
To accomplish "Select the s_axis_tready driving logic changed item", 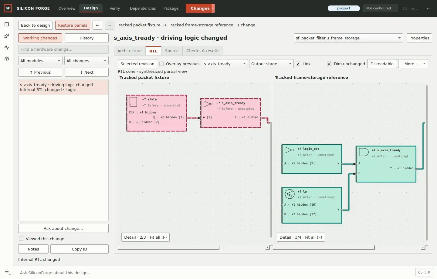I will click(63, 87).
